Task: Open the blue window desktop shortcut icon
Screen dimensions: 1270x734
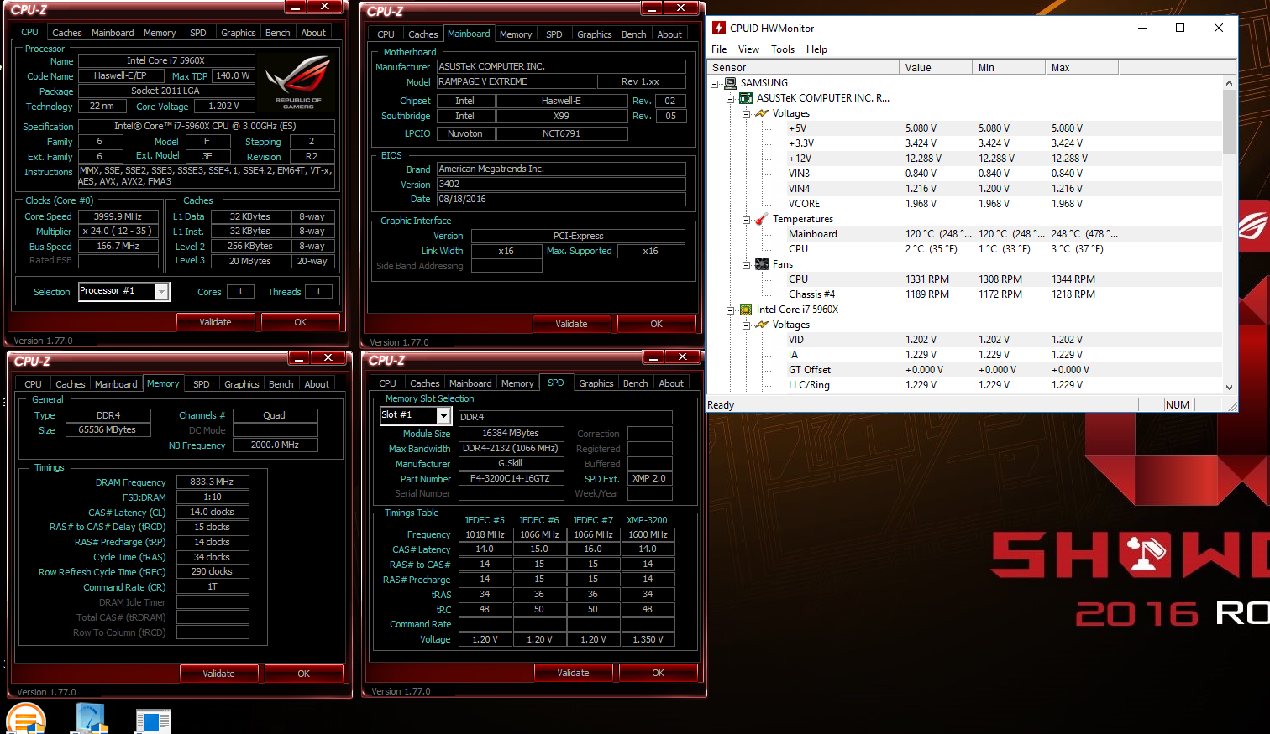Action: coord(153,721)
